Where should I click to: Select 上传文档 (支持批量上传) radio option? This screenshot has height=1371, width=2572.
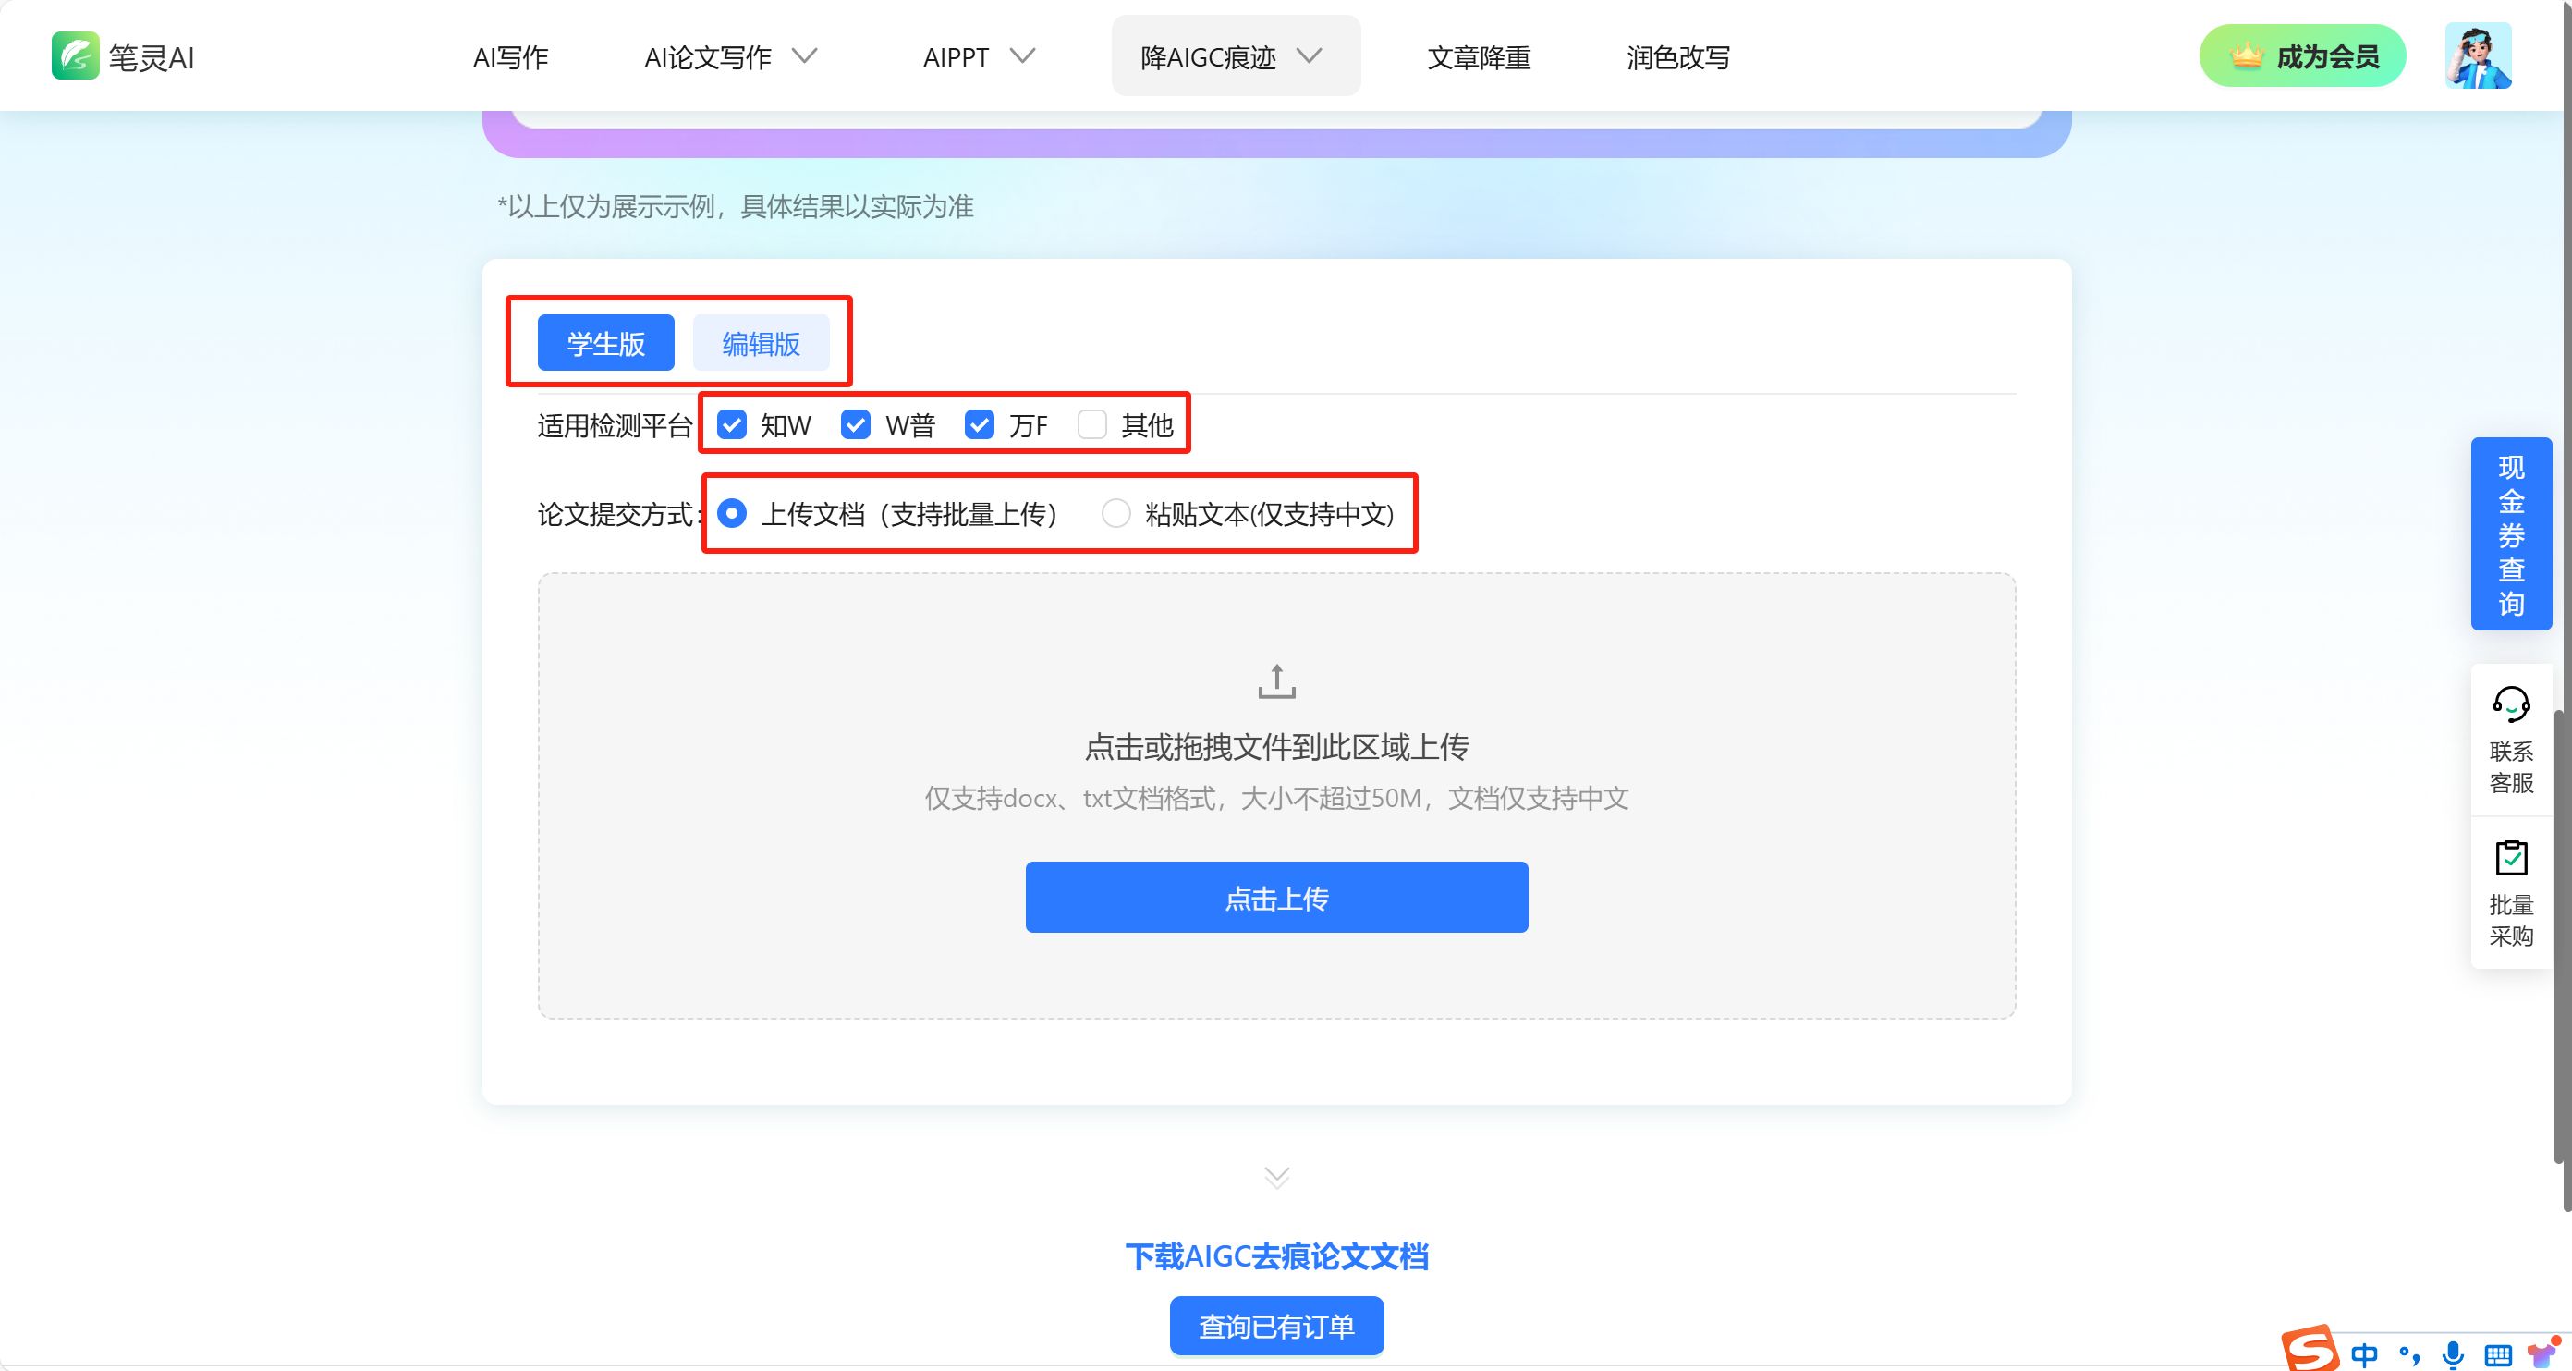pyautogui.click(x=732, y=513)
